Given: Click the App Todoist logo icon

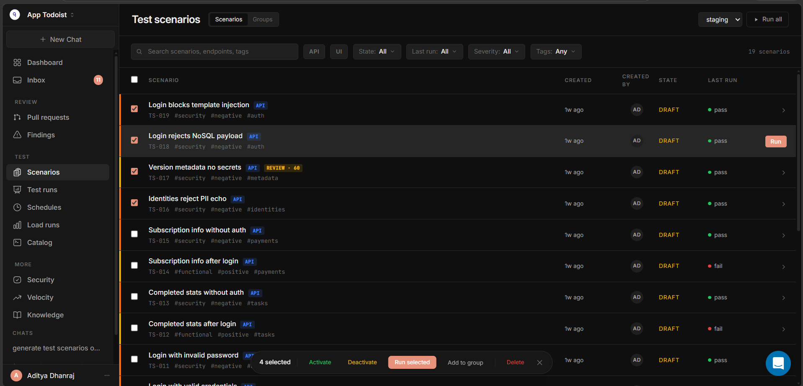Looking at the screenshot, I should click(15, 15).
